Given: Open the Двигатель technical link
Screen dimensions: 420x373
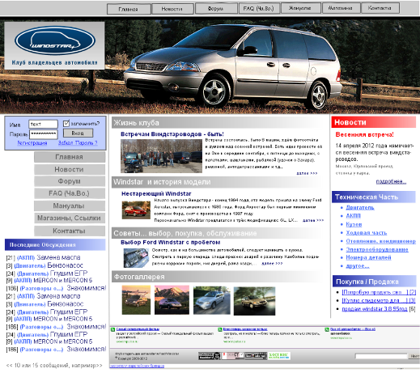Looking at the screenshot, I should tap(360, 207).
